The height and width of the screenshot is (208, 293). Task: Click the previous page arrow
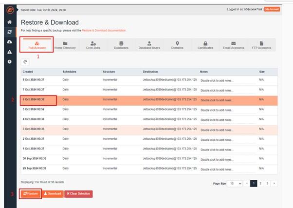click(x=247, y=184)
